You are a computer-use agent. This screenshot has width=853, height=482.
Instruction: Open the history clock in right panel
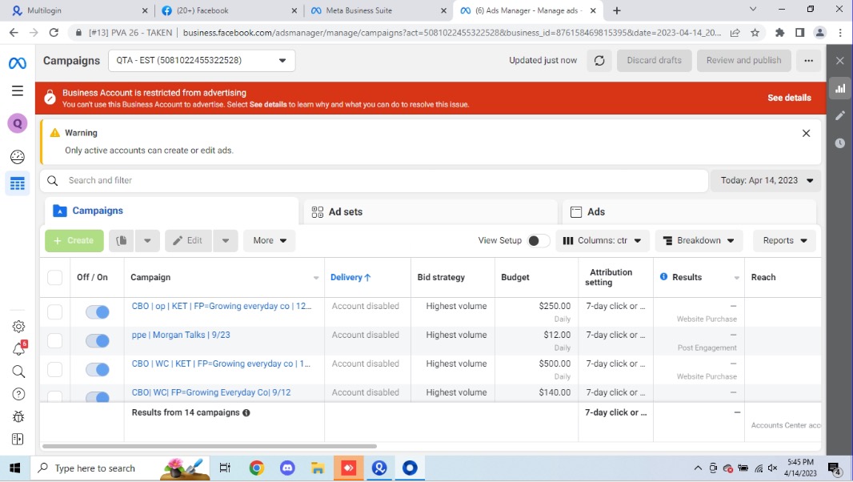pyautogui.click(x=840, y=143)
